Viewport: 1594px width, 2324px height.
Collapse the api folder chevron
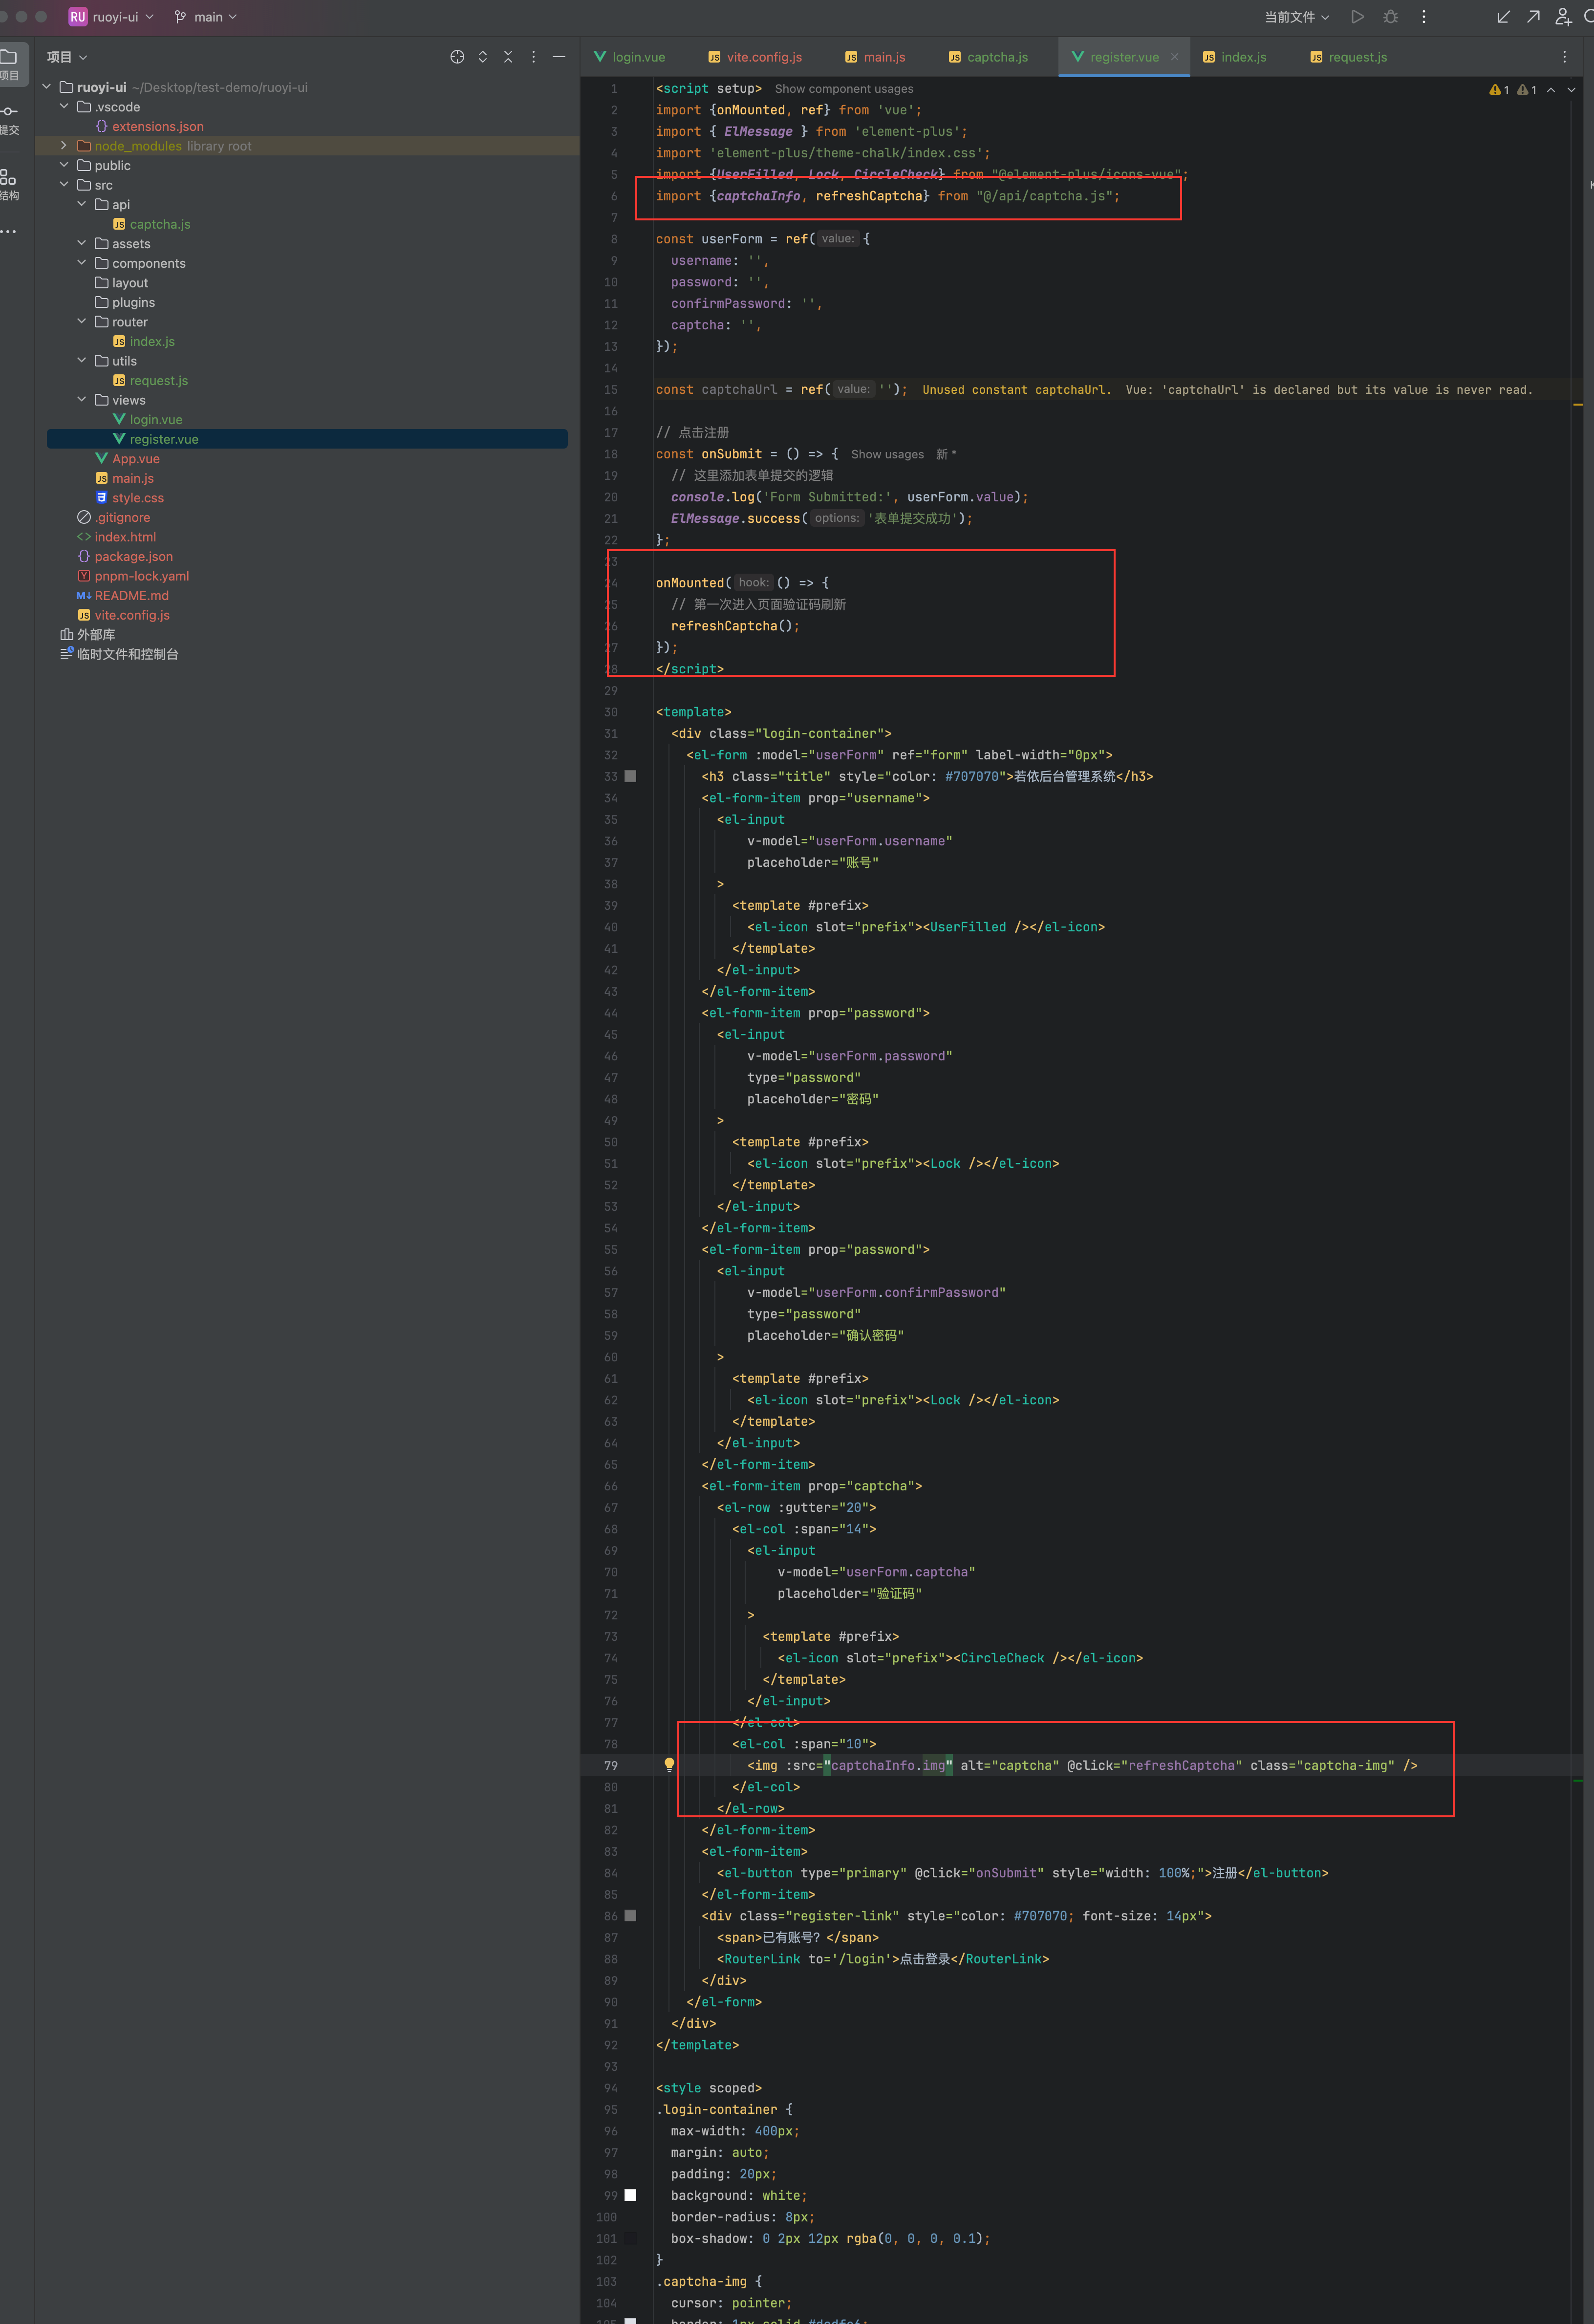(82, 204)
